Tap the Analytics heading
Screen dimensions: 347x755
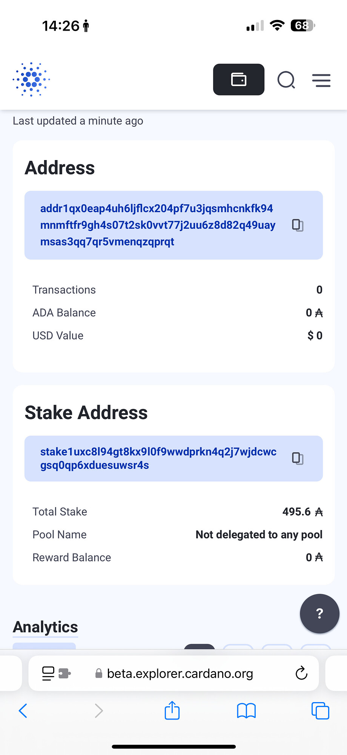pyautogui.click(x=46, y=627)
